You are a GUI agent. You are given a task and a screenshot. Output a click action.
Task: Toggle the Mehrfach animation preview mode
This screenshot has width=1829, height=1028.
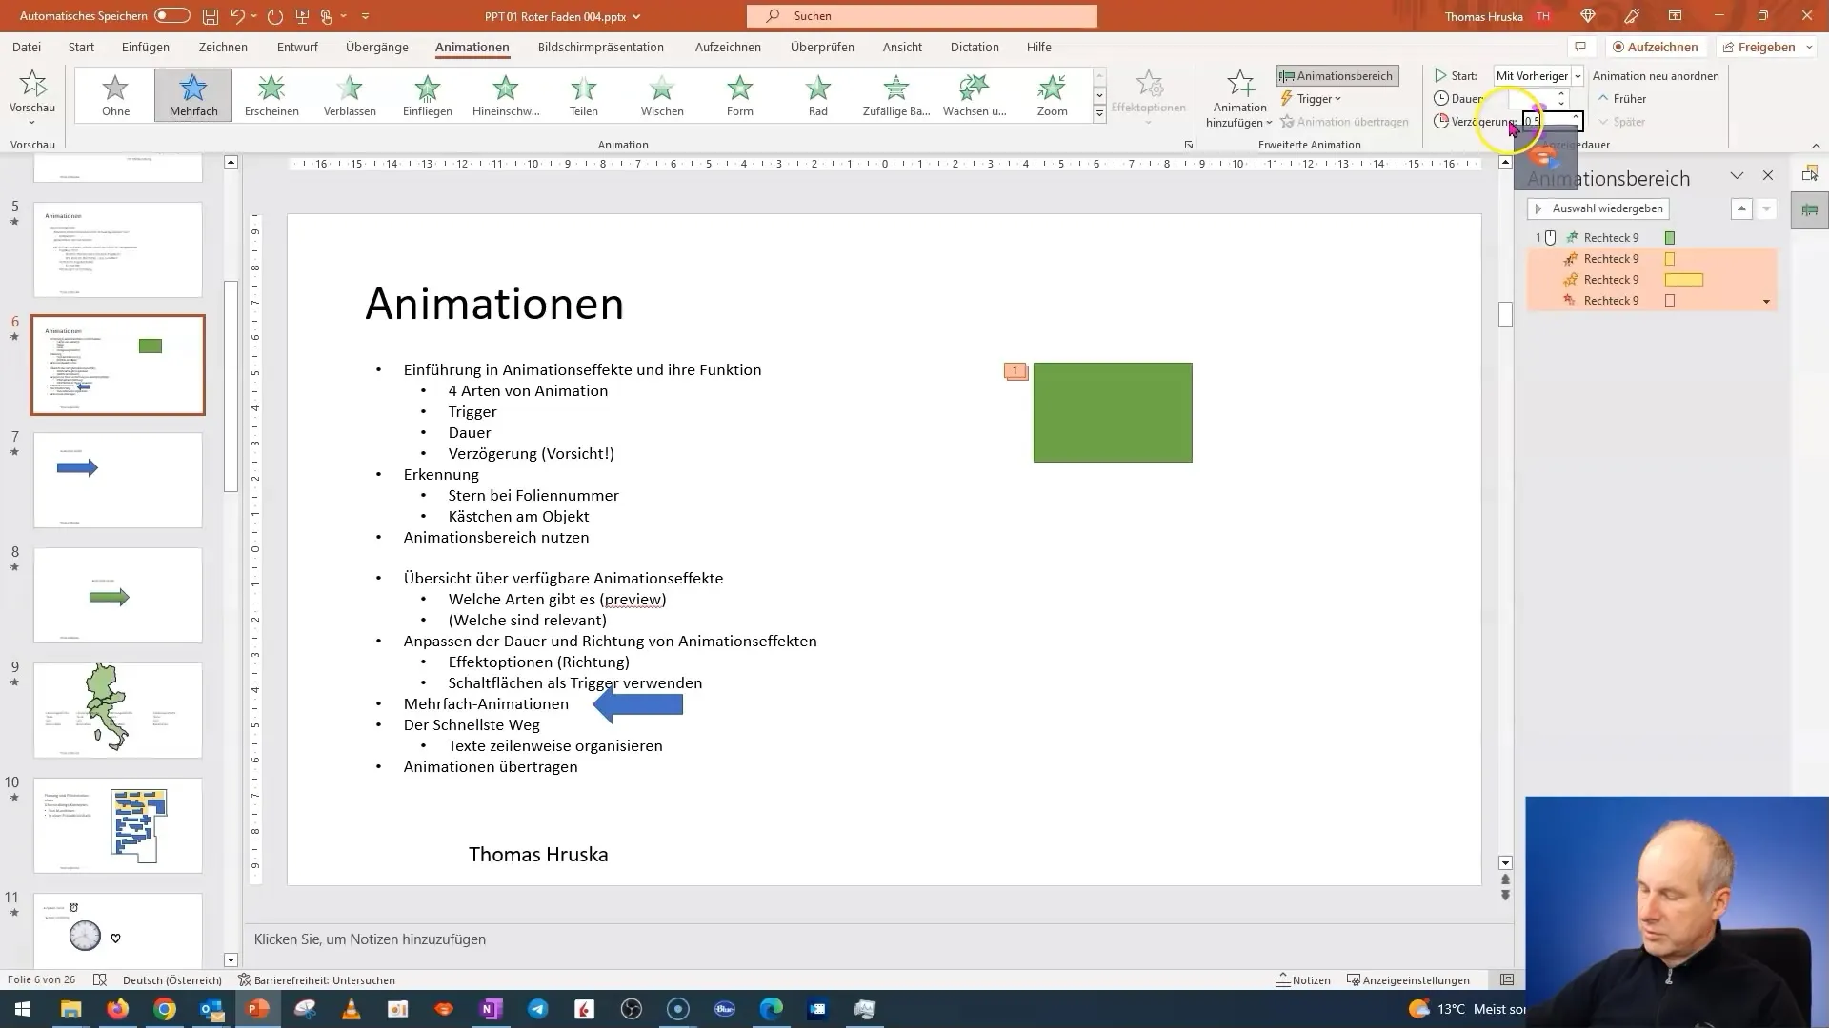click(x=193, y=93)
